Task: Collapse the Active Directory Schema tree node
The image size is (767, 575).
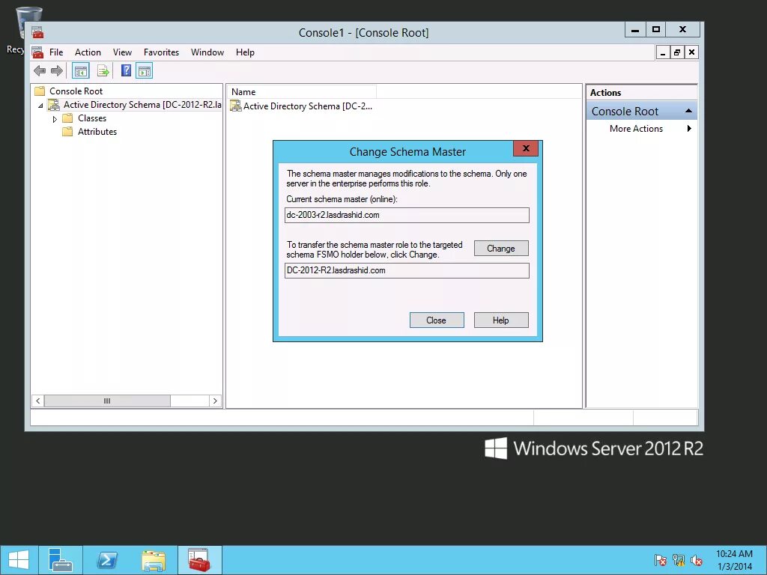Action: click(x=40, y=105)
